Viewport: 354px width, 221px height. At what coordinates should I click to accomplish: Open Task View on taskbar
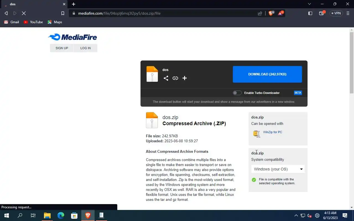tap(33, 215)
